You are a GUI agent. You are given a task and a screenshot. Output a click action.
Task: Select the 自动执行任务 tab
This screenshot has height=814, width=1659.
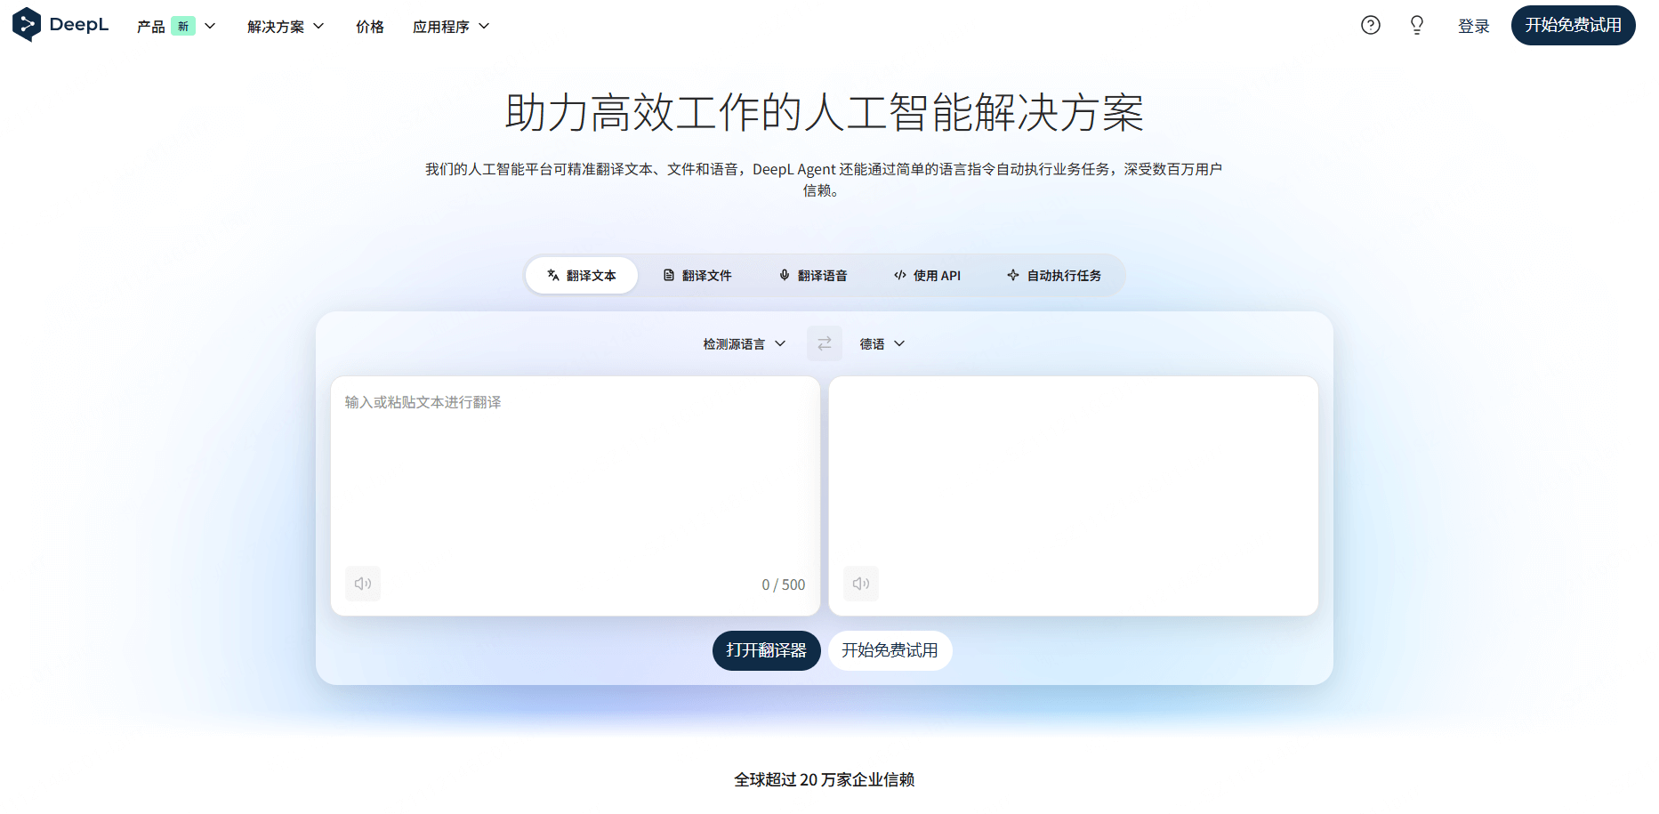1055,275
